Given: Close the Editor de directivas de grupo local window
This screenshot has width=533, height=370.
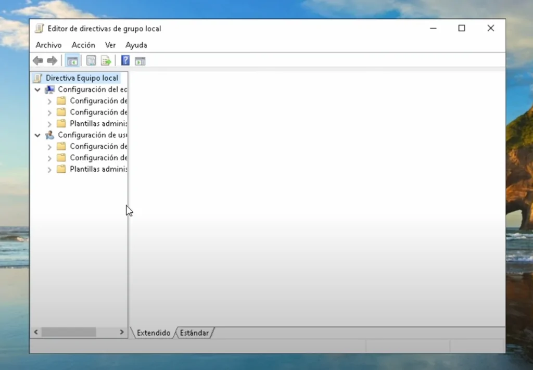Looking at the screenshot, I should (x=490, y=28).
